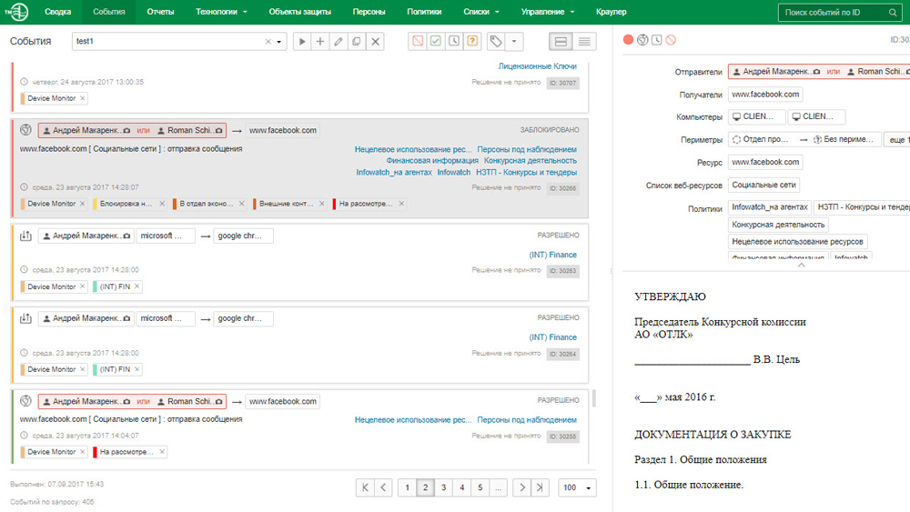910x512 pixels.
Task: Click Финансовая информация policy link
Action: pyautogui.click(x=432, y=161)
